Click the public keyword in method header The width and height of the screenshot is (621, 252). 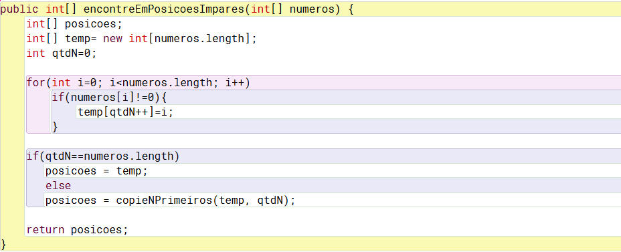(x=20, y=9)
